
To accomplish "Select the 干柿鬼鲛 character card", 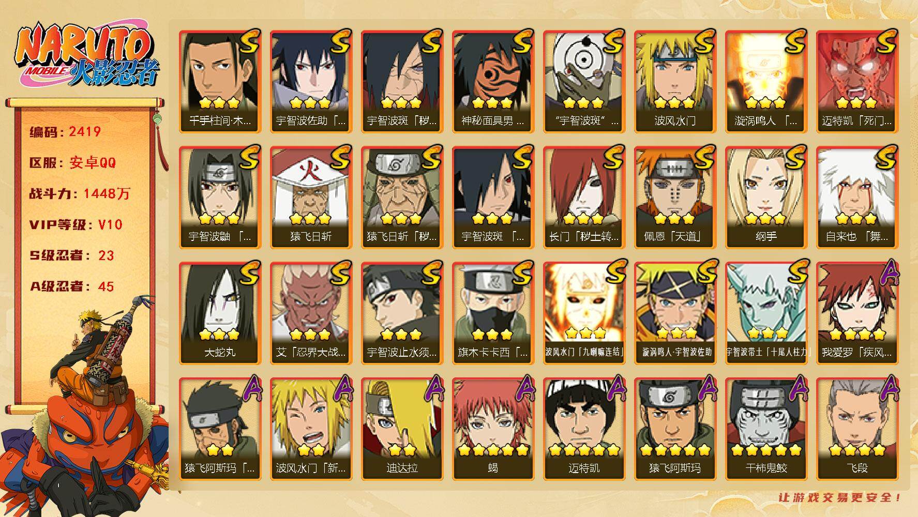I will pos(766,429).
